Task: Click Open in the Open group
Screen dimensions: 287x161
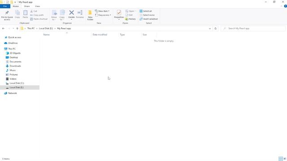Action: (130, 11)
